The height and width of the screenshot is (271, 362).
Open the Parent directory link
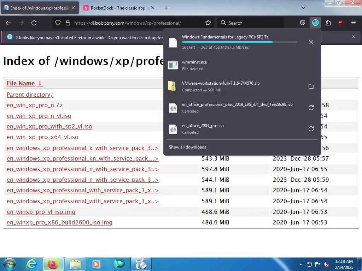30,95
